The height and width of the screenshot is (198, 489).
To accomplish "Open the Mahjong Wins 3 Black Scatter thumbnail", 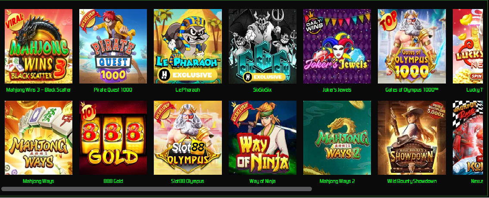I will point(38,46).
